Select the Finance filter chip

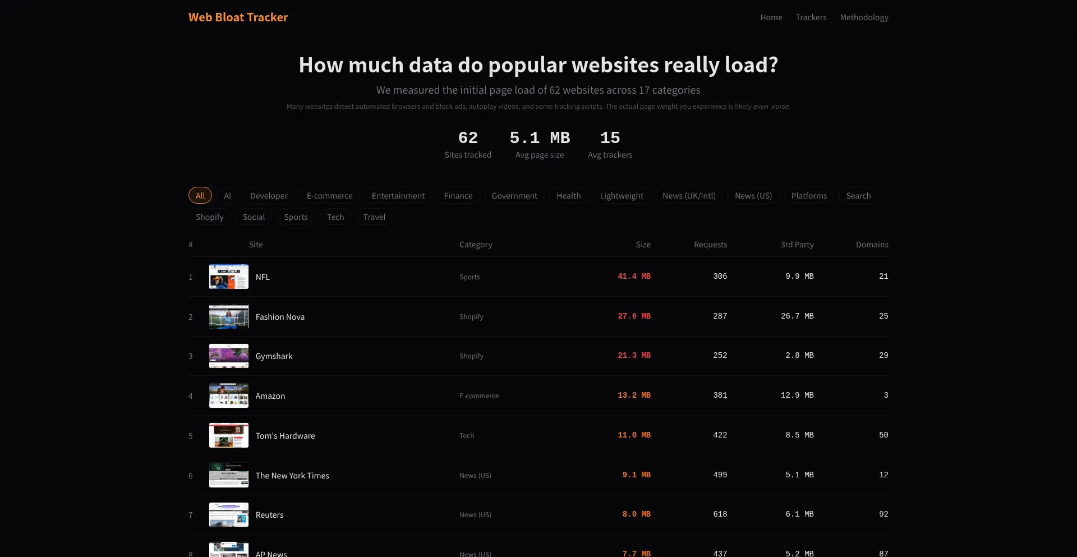click(x=458, y=195)
